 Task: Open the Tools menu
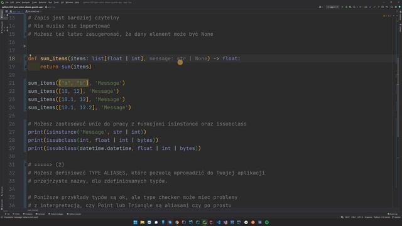point(57,3)
